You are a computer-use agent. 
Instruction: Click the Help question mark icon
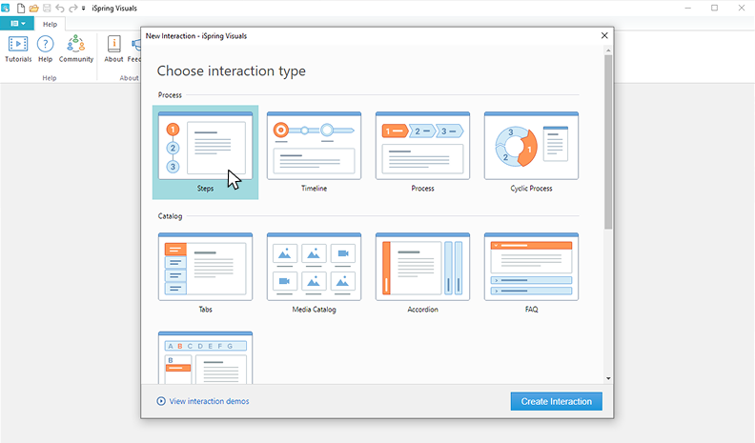(x=45, y=49)
